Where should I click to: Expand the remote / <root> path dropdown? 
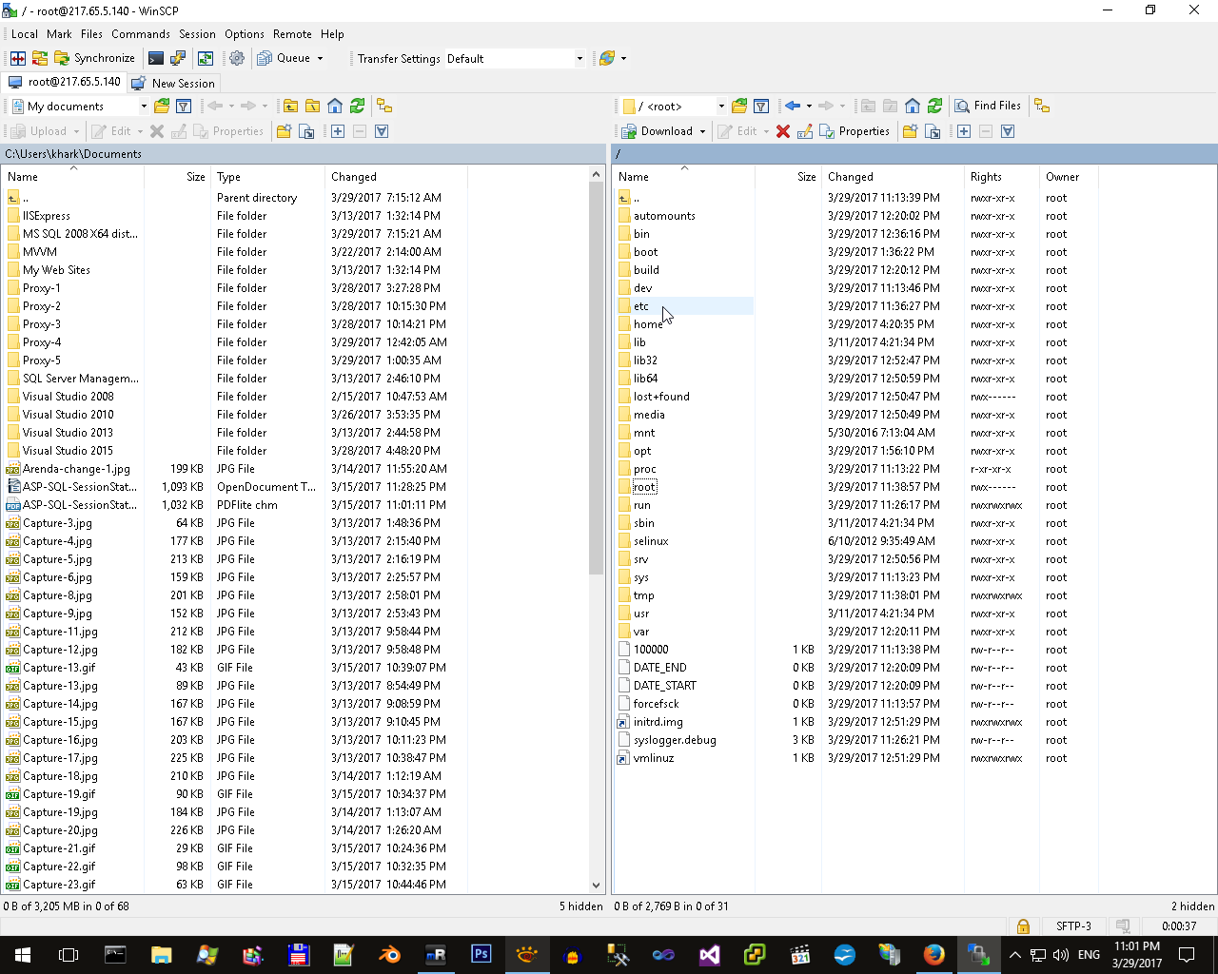[x=721, y=107]
